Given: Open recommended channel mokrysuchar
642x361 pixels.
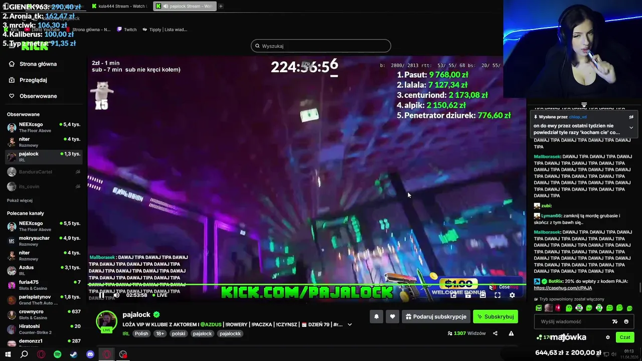Looking at the screenshot, I should tap(44, 241).
